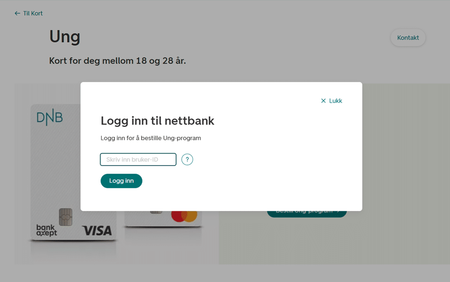The width and height of the screenshot is (450, 282).
Task: Click the partially hidden Bestill Ung-program button
Action: point(307,214)
